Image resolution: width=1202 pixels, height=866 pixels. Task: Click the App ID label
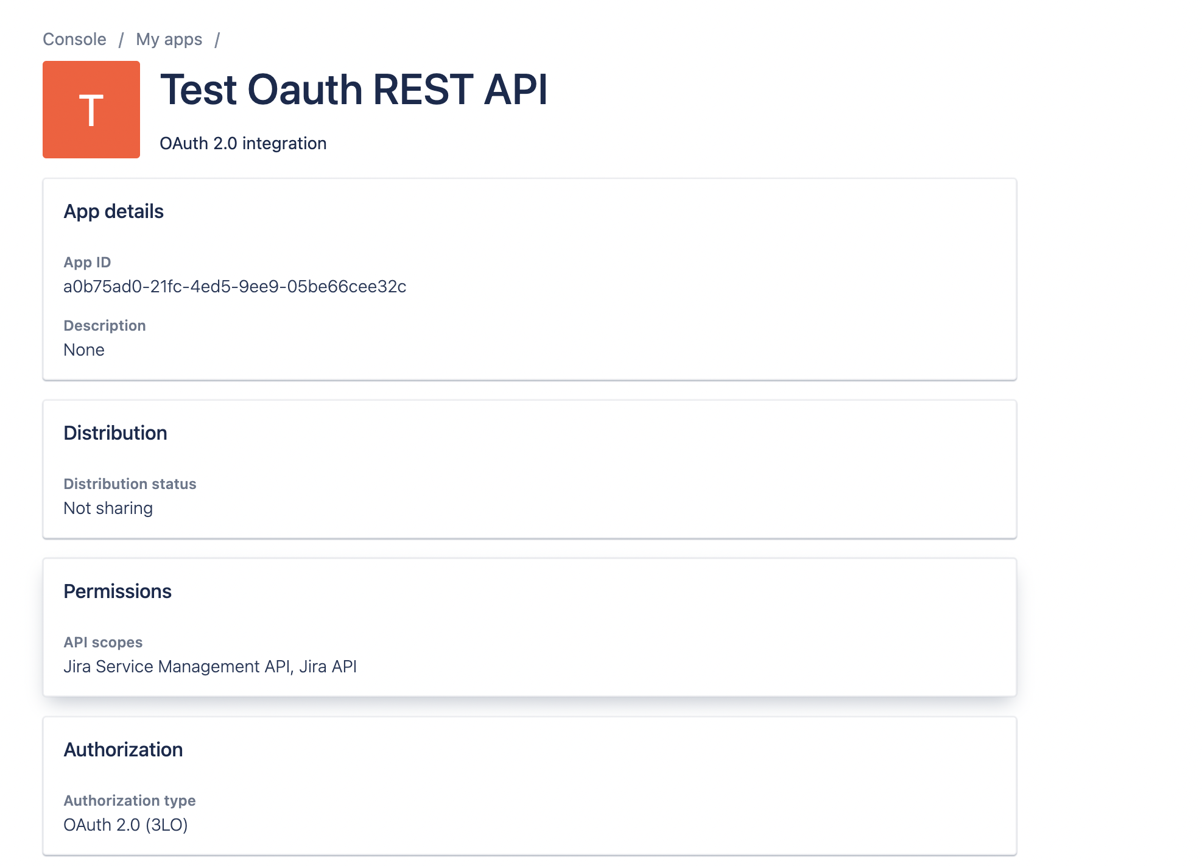tap(87, 262)
